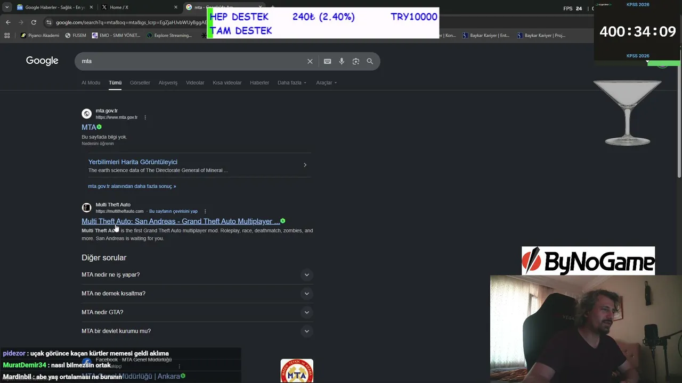Expand question MTA nedir ne iş yapar?

(x=196, y=274)
